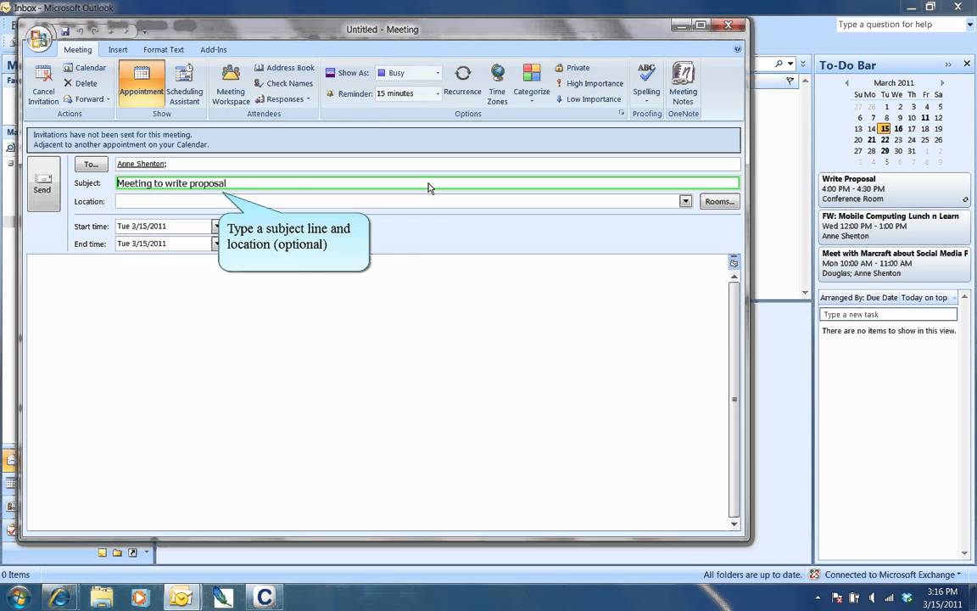The width and height of the screenshot is (977, 611).
Task: Click End time date field
Action: pyautogui.click(x=163, y=244)
